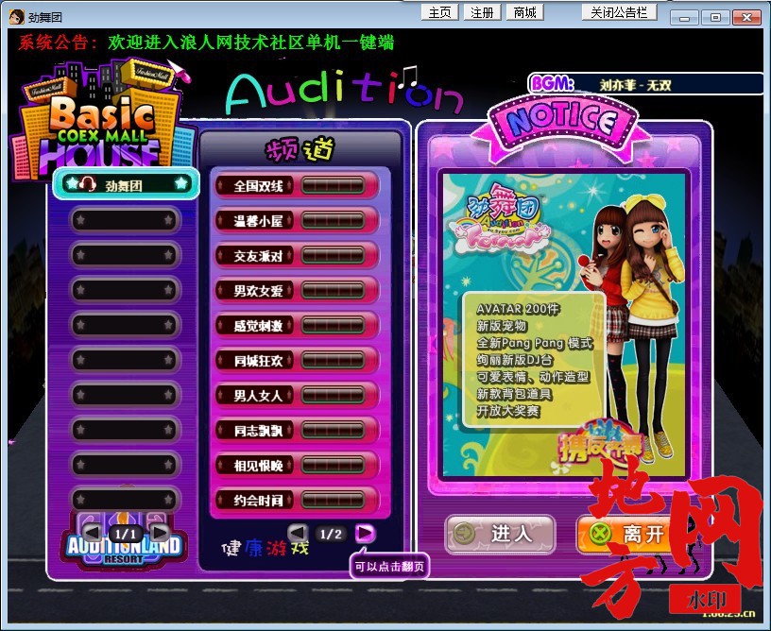Click 关闭公告栏 to close the bulletin

pyautogui.click(x=619, y=12)
